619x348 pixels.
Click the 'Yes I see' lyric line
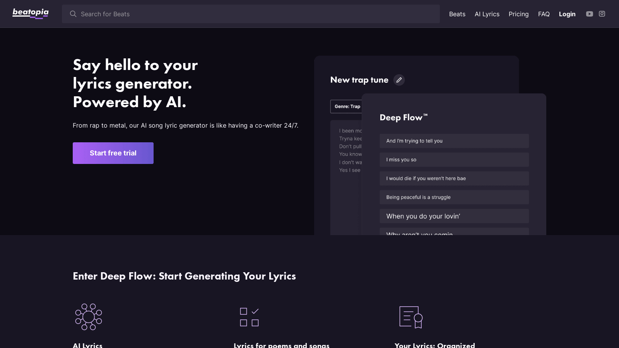350,170
